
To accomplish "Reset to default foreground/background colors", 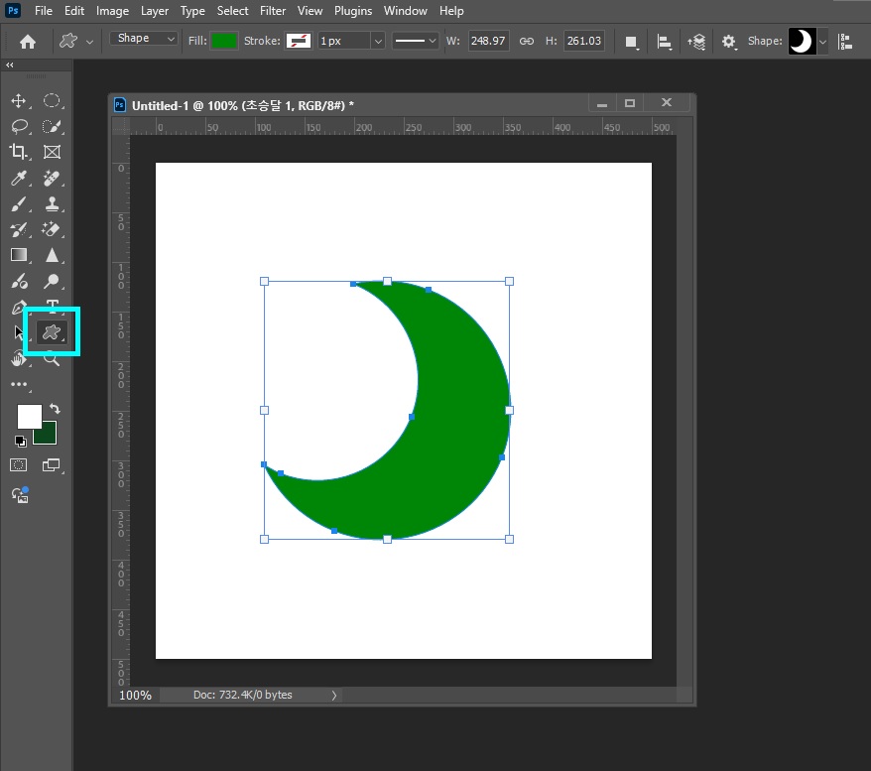I will pos(21,442).
